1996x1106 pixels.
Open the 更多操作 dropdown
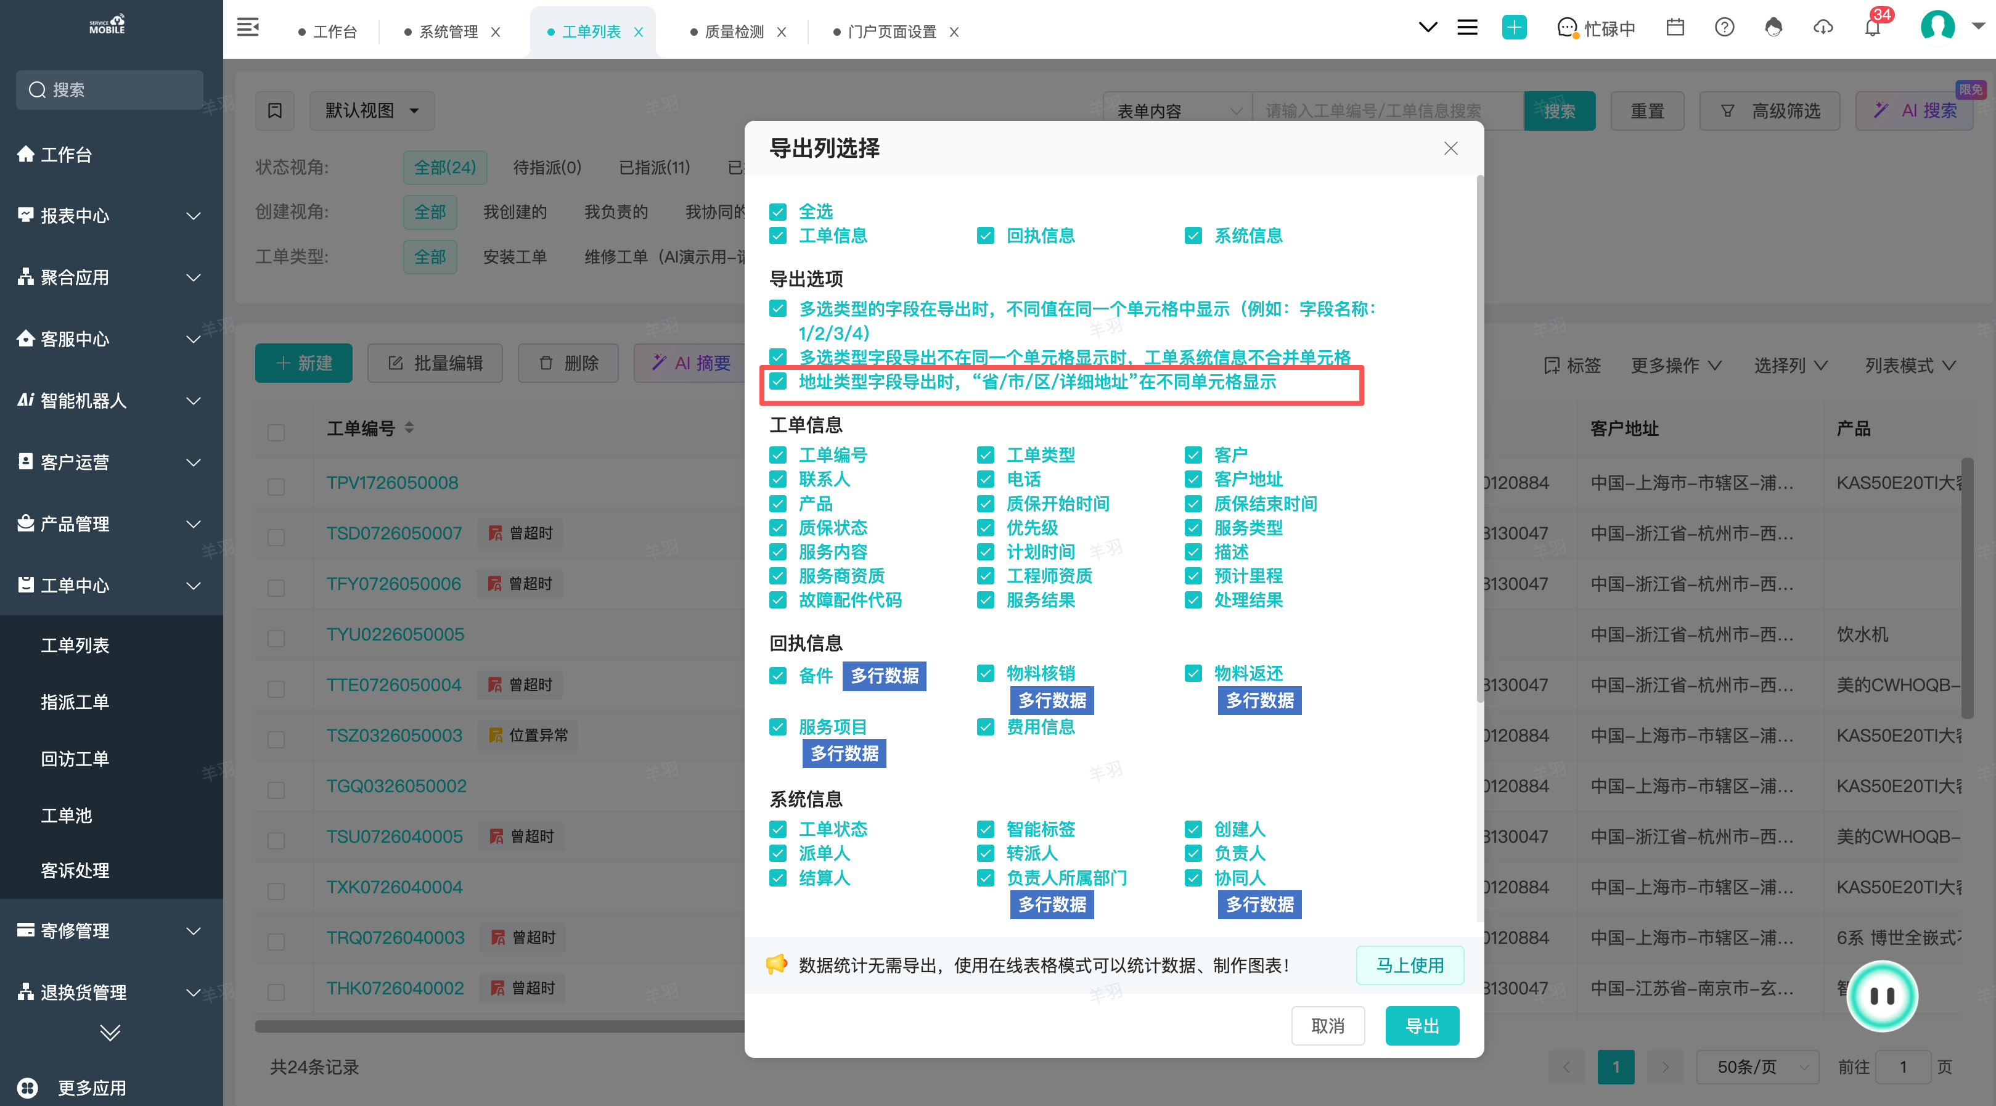[x=1677, y=365]
